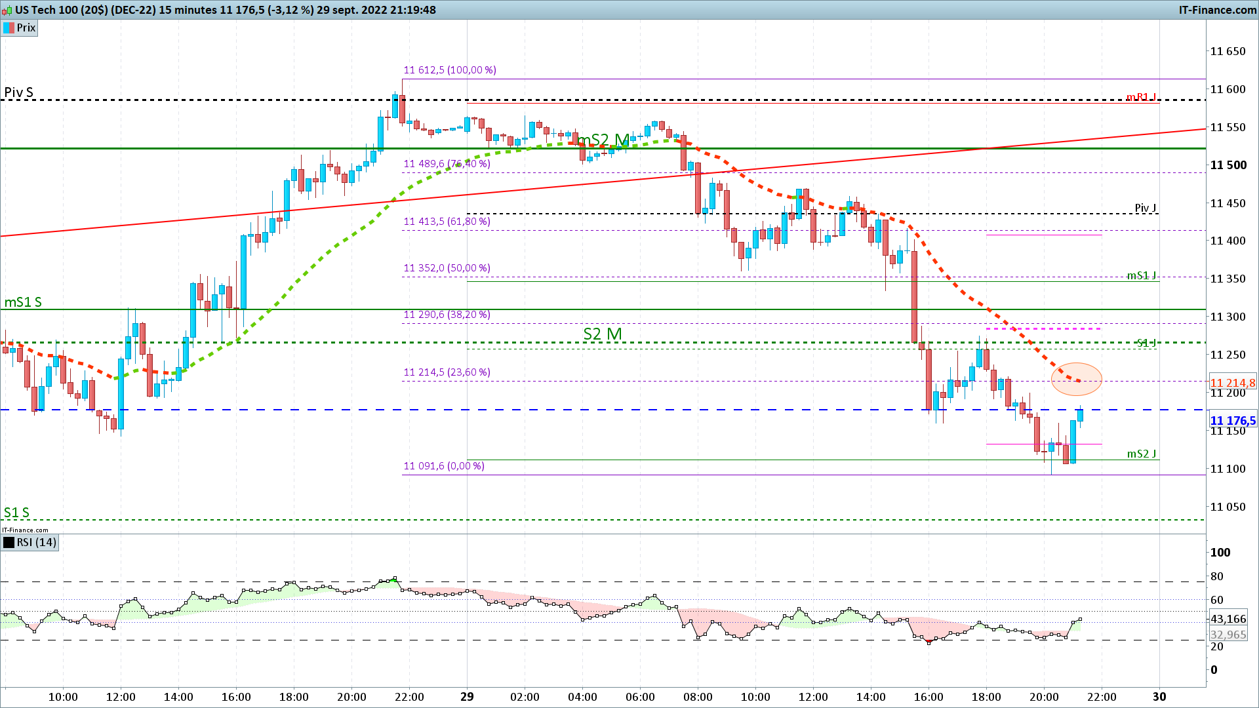The width and height of the screenshot is (1259, 708).
Task: Click the mS1 S support label
Action: 23,302
